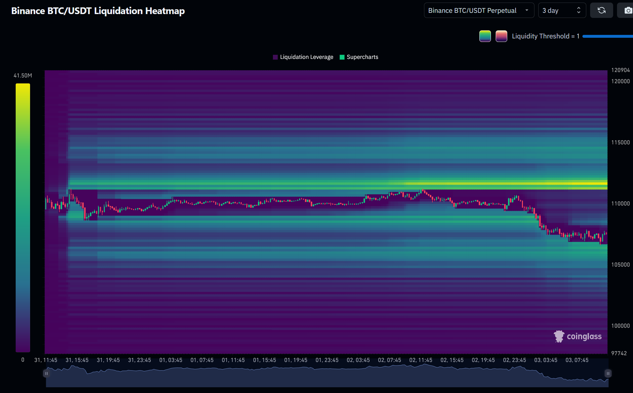Click the vertical color scale bar

23,218
